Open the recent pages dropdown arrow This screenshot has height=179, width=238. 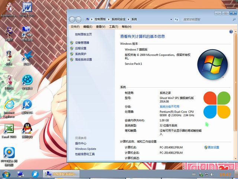click(83, 19)
